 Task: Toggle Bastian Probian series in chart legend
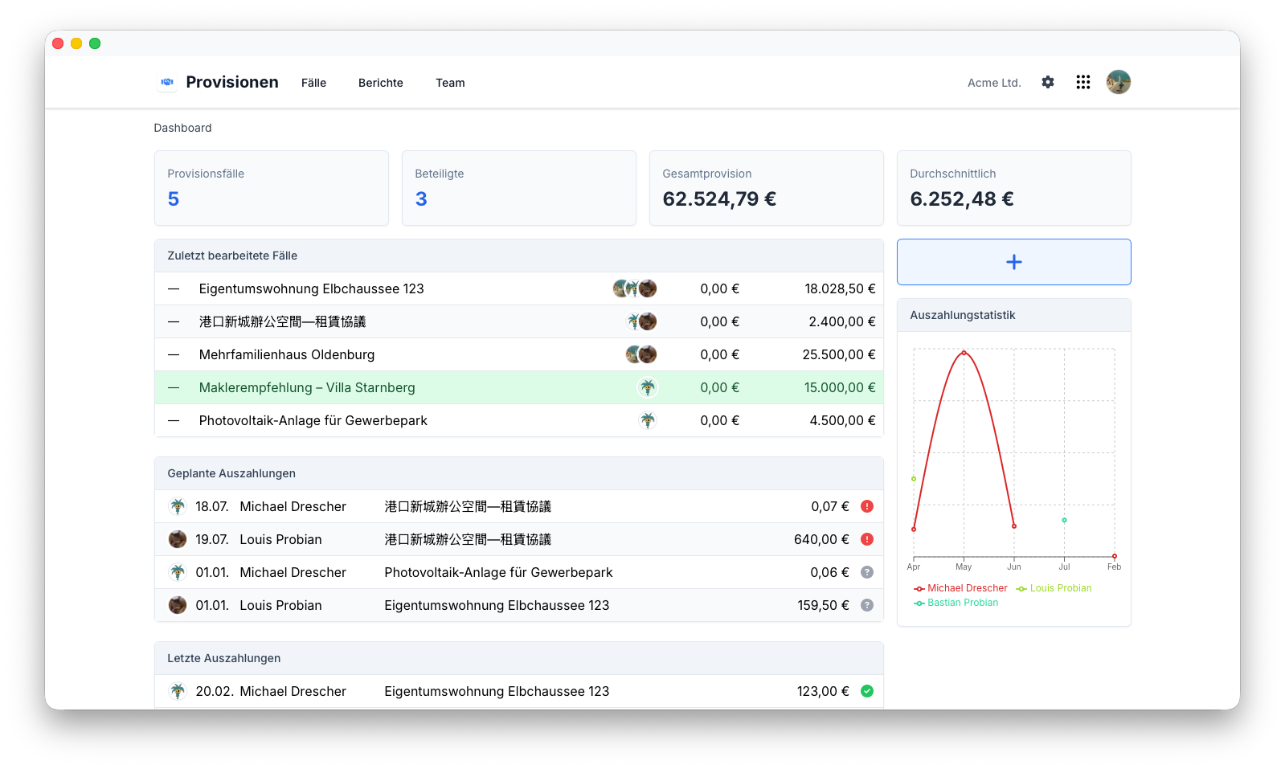tap(956, 603)
